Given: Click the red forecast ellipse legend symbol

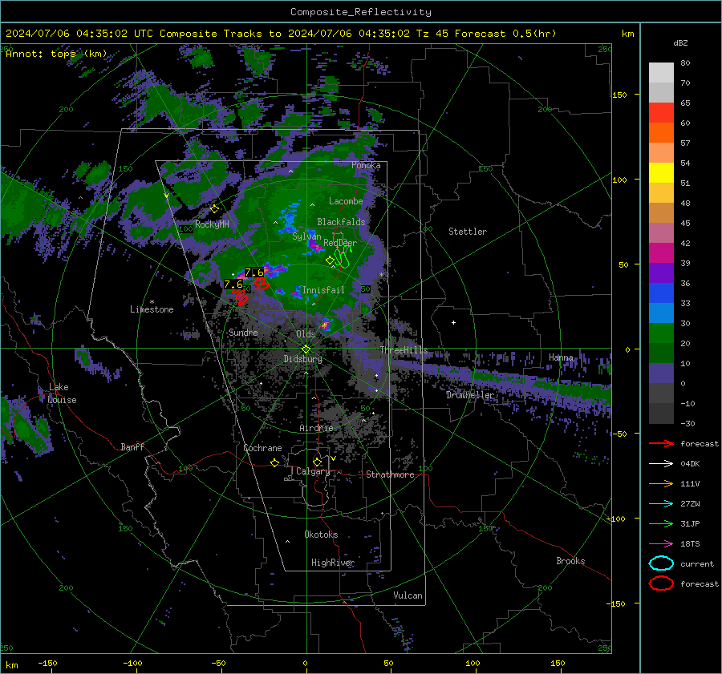Looking at the screenshot, I should tap(661, 583).
